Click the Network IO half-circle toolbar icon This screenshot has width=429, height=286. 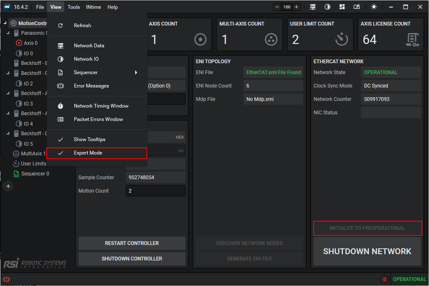pos(327,7)
